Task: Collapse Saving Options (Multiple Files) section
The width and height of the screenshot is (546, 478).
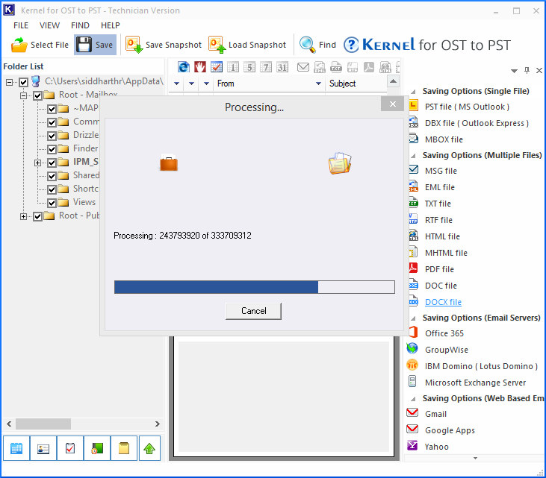Action: pyautogui.click(x=413, y=156)
